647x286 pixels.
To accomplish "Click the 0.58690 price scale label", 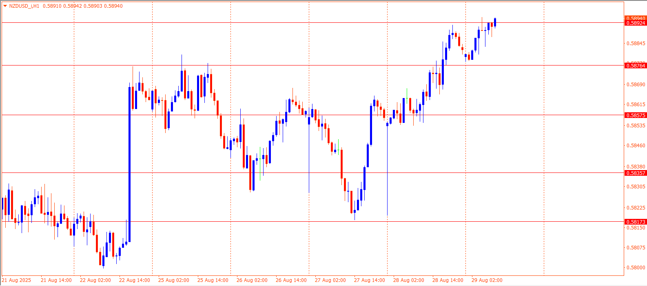I will click(x=636, y=85).
